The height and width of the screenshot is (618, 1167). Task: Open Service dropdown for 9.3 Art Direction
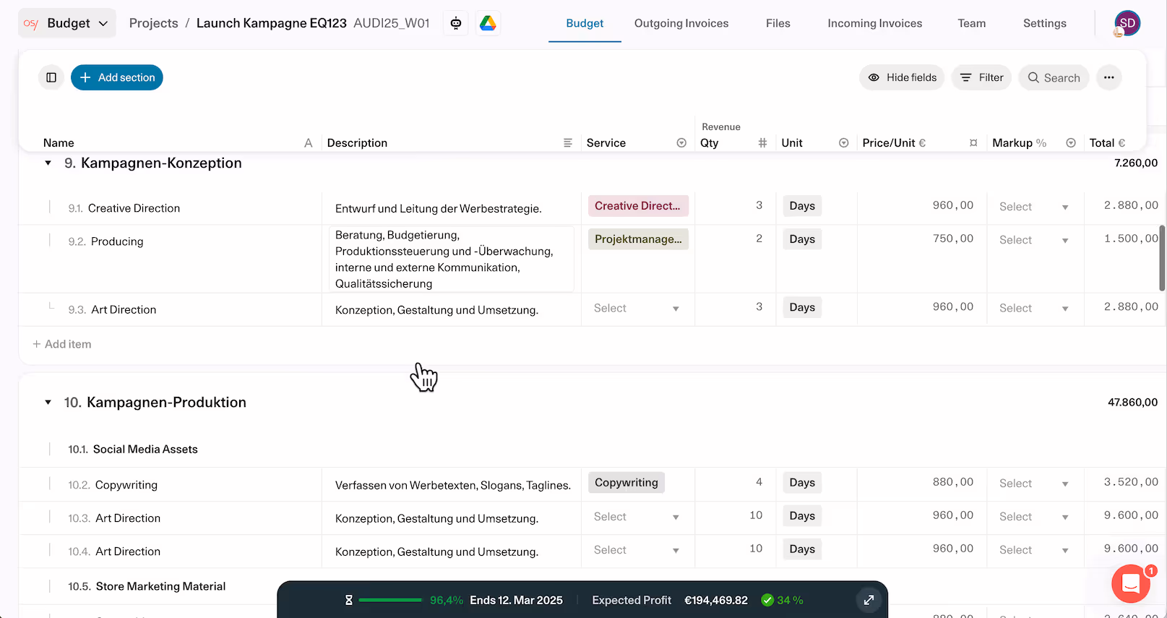(x=637, y=309)
